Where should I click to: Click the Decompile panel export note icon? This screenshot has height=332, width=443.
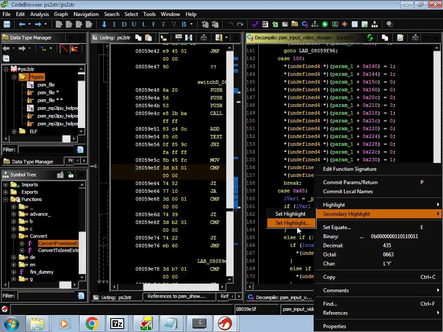click(x=400, y=38)
